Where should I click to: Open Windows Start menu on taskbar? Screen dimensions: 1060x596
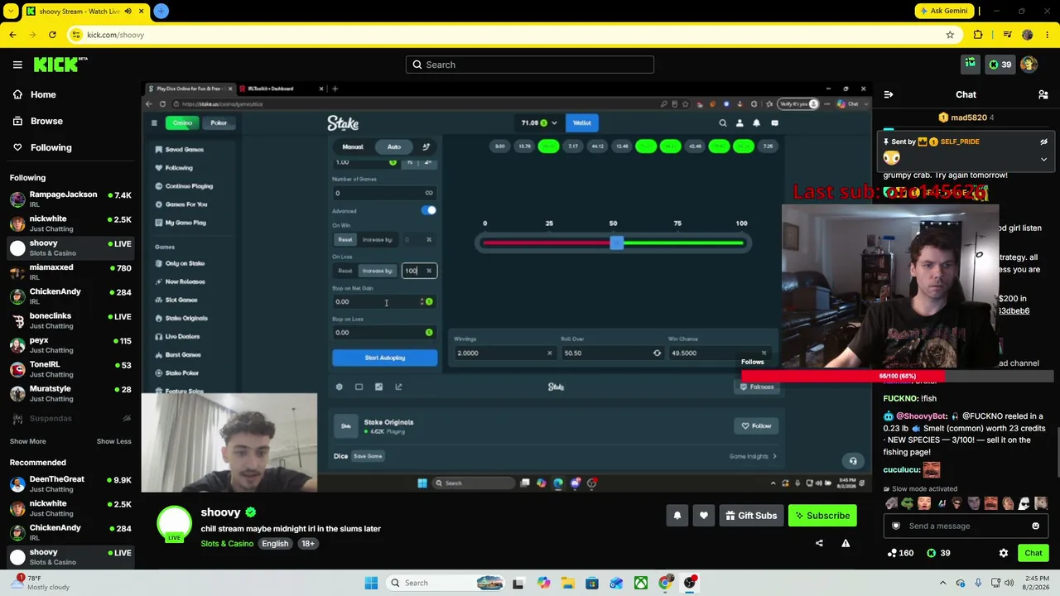click(371, 583)
